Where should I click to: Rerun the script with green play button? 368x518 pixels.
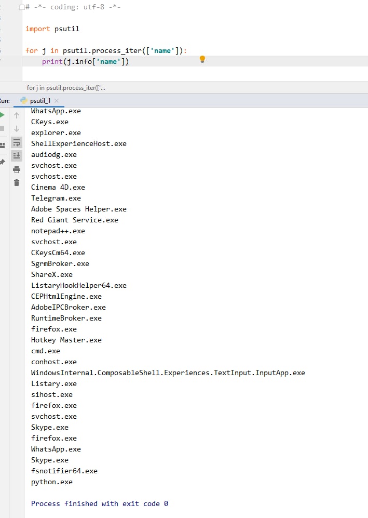click(2, 115)
